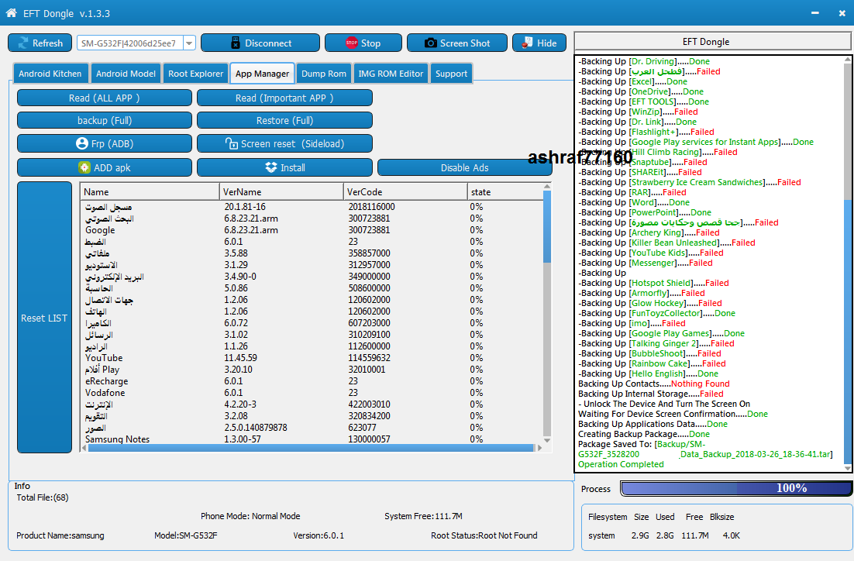The width and height of the screenshot is (854, 561).
Task: Click app list scroll up arrow
Action: (x=547, y=187)
